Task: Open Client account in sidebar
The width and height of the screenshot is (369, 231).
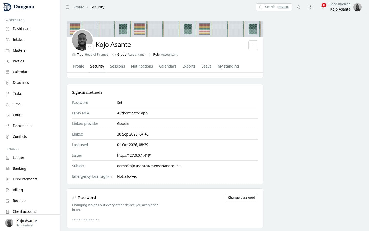Action: tap(30, 211)
